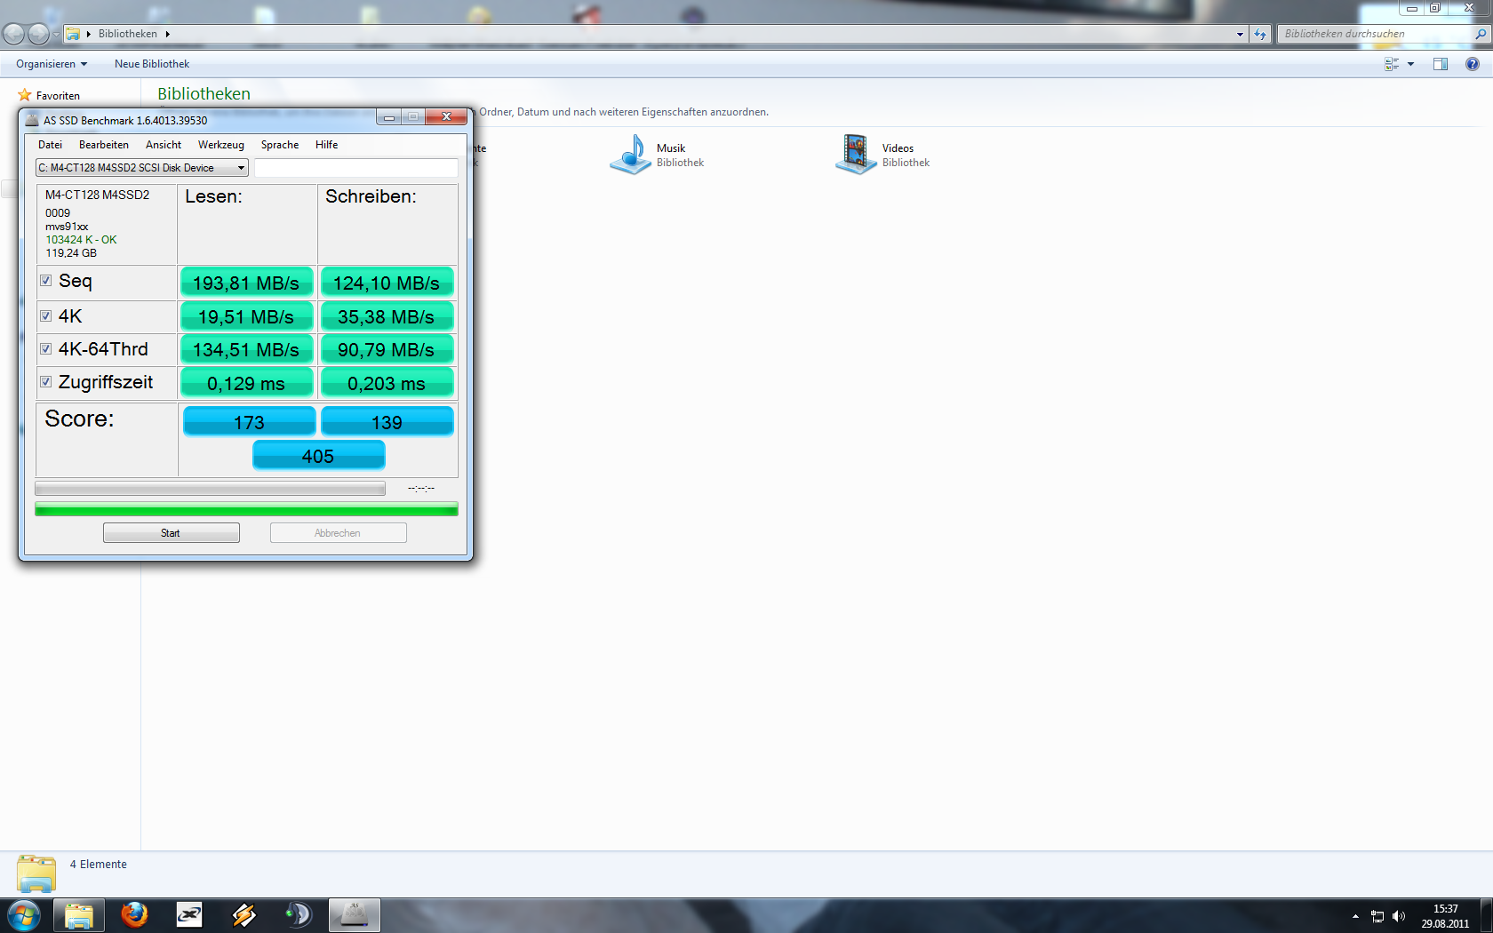Click the 4K-64Thrd write result 90,79 MB/s
This screenshot has width=1493, height=933.
[387, 349]
